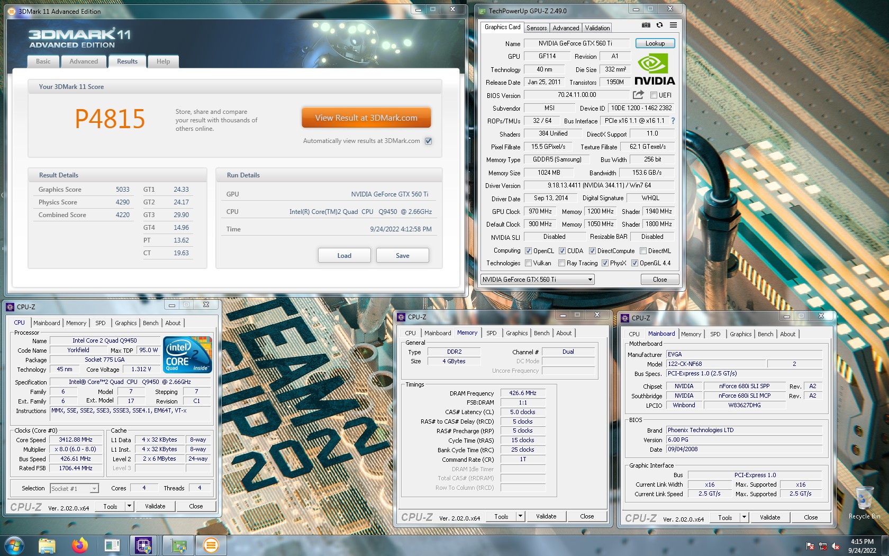Click the taskbar clock showing 4:15 PM
Viewport: 889px width, 556px height.
862,546
